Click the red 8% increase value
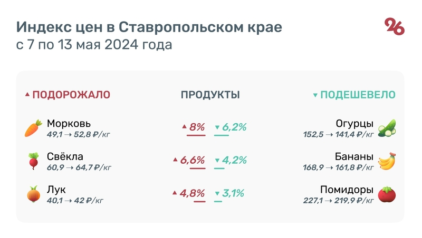The height and width of the screenshot is (238, 422). point(197,127)
